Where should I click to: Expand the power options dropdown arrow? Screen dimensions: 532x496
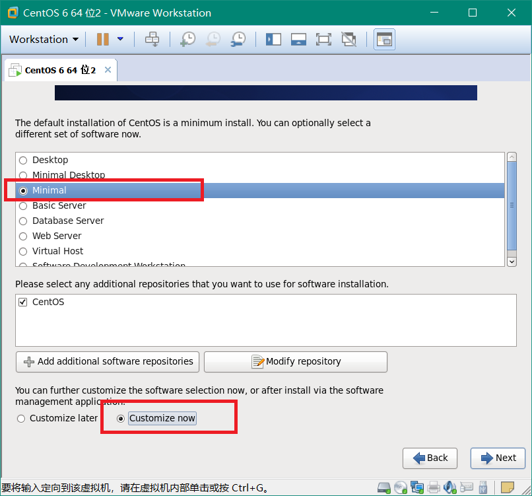[120, 39]
